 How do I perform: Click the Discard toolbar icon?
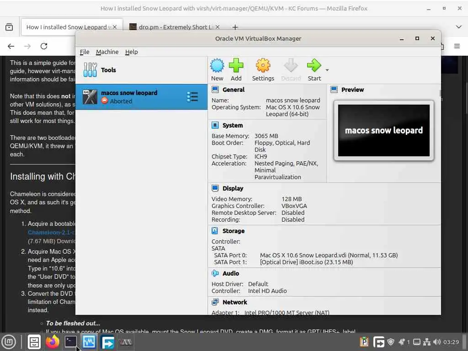(291, 66)
